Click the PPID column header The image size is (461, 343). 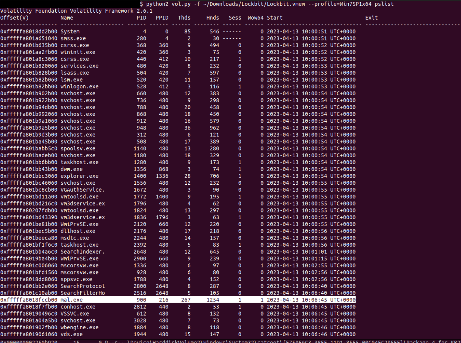(x=162, y=18)
